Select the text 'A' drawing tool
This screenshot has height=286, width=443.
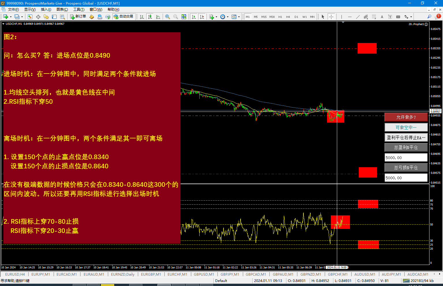click(x=382, y=17)
